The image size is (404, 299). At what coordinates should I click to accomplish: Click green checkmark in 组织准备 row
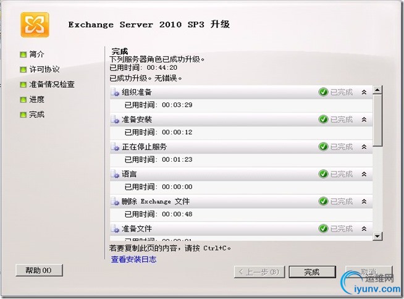click(323, 92)
